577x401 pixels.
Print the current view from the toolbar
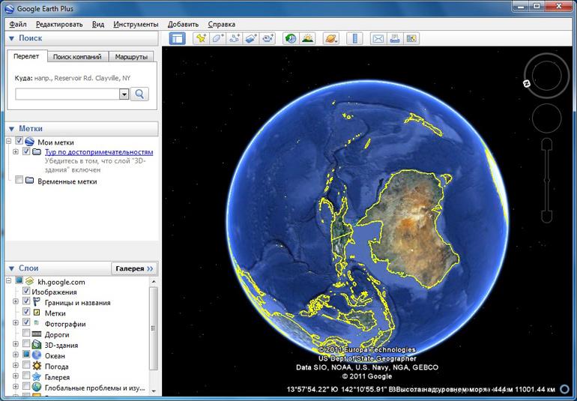pos(395,38)
